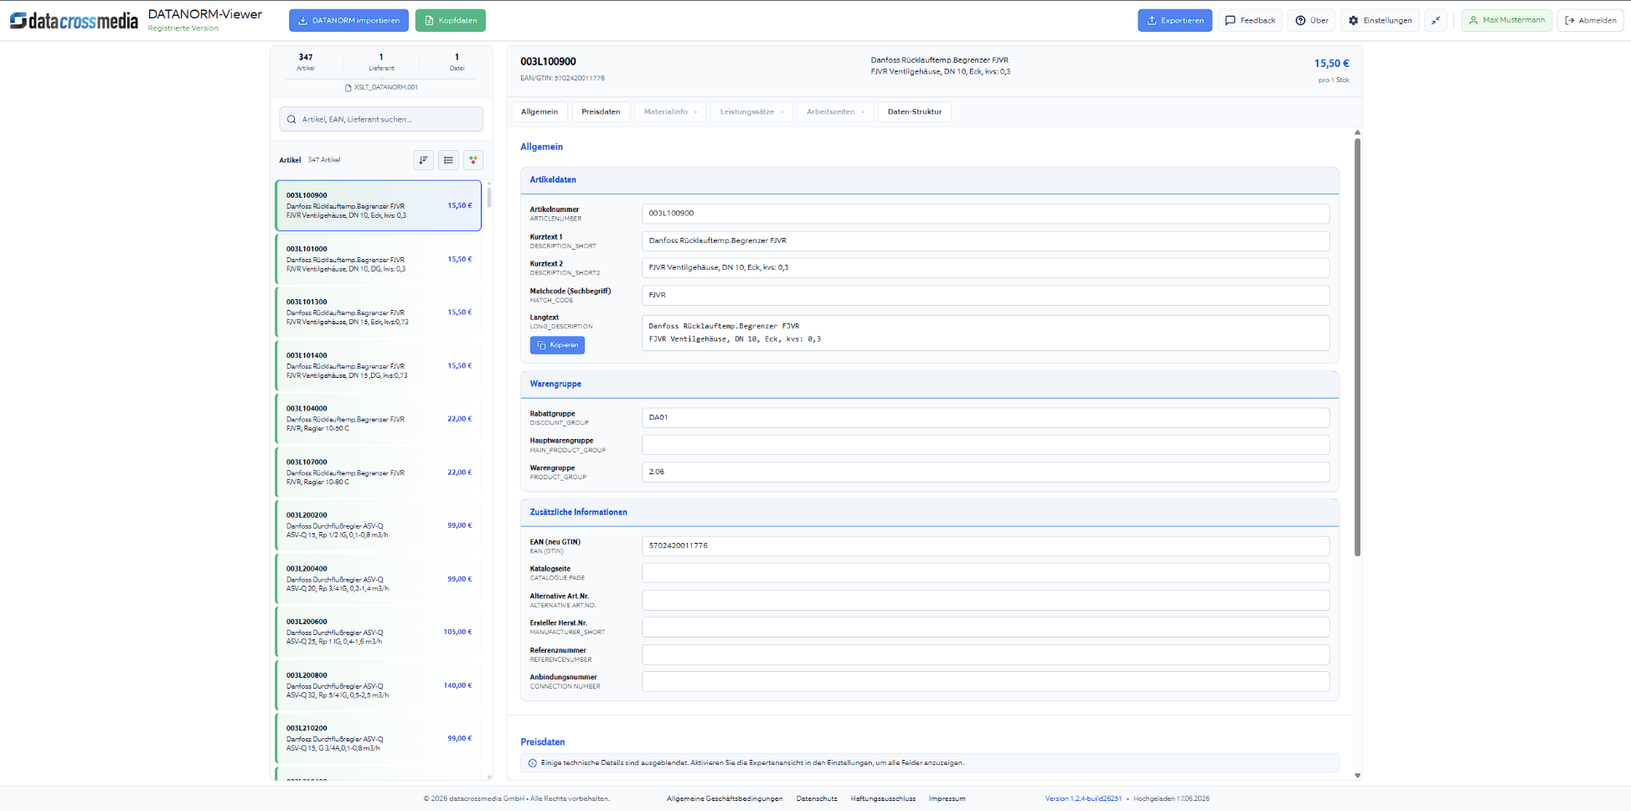Click the Warengruppe field 2.06
This screenshot has height=811, width=1631.
[x=985, y=472]
